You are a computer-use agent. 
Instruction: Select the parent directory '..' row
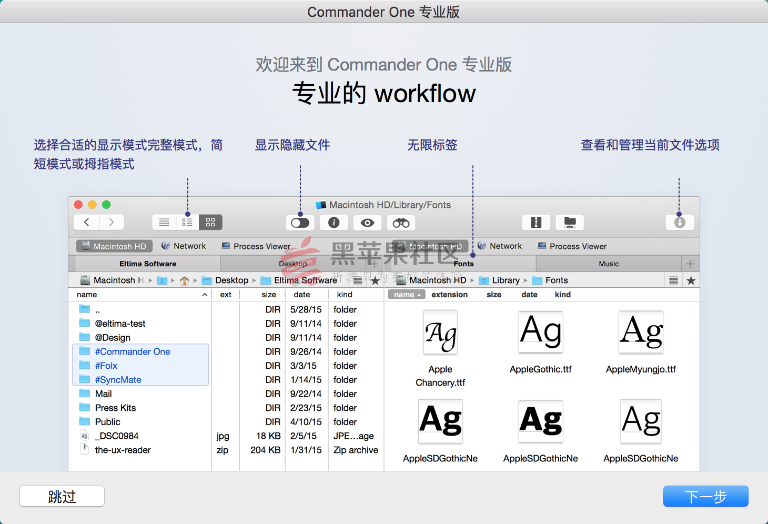226,309
